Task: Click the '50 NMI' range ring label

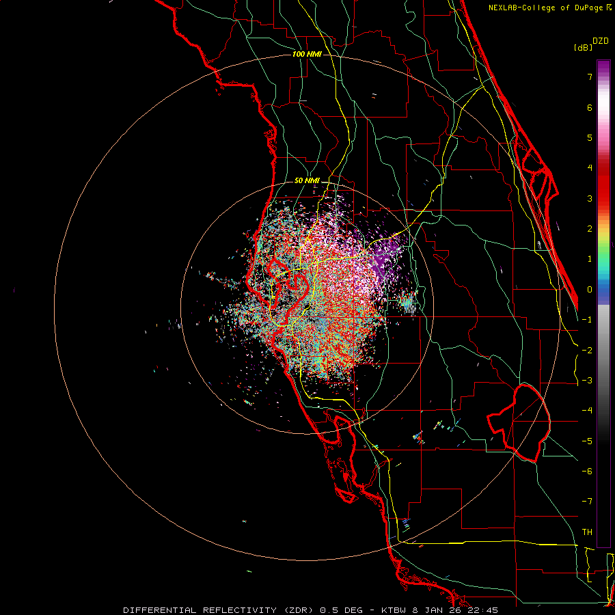Action: pos(307,180)
